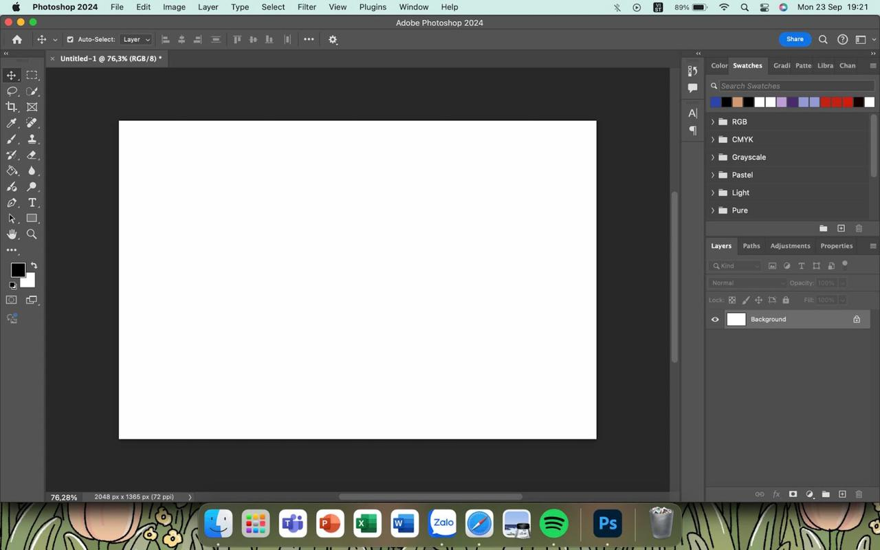Image resolution: width=880 pixels, height=550 pixels.
Task: Click the Share button
Action: (x=795, y=39)
